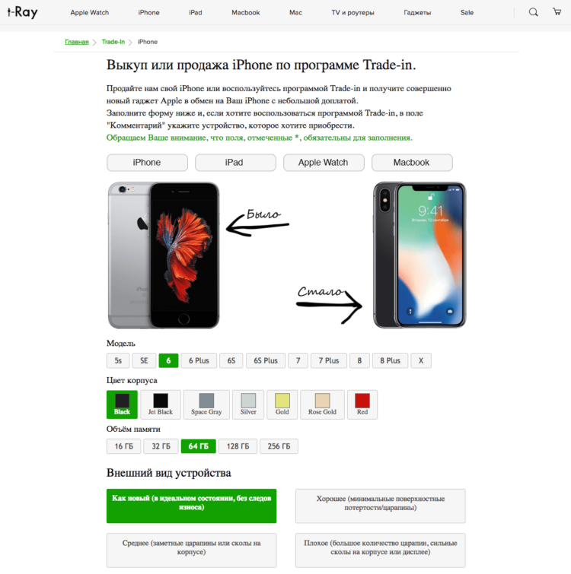Select the Хорошее condition option

click(x=381, y=506)
